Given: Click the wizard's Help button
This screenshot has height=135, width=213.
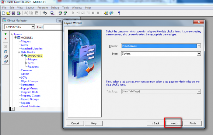Looking at the screenshot, I should pos(94,123).
